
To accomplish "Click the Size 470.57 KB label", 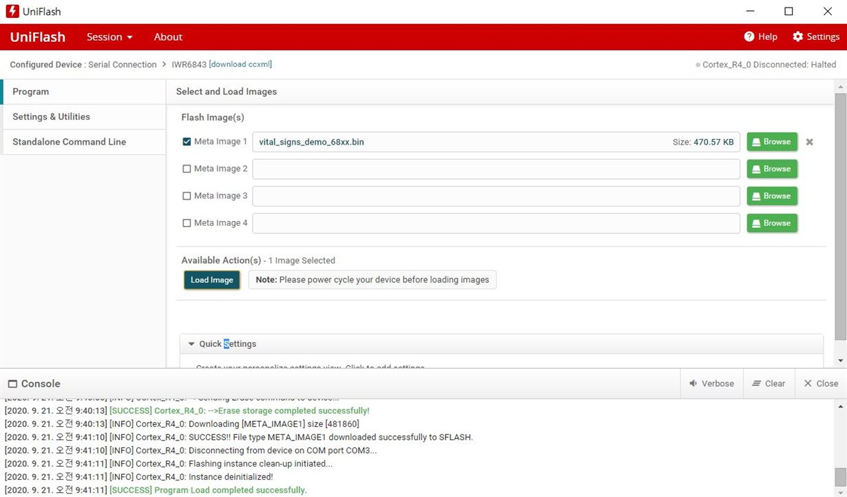I will tap(703, 142).
